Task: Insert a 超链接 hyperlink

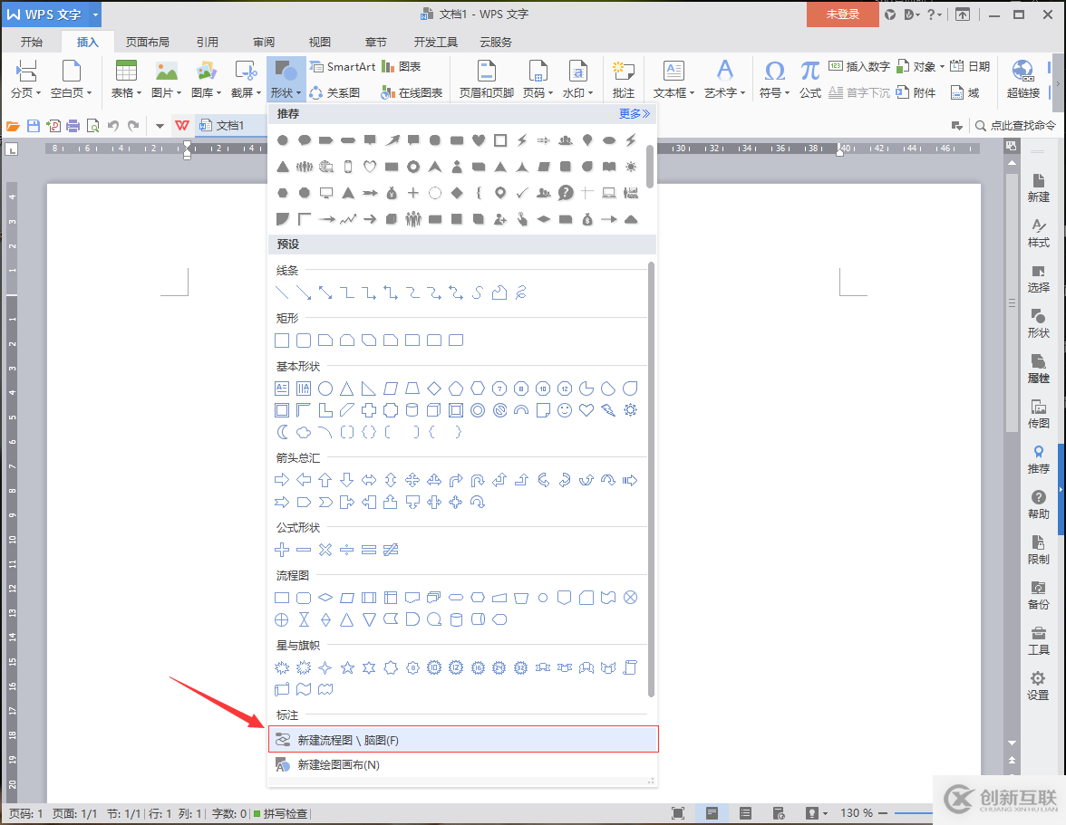Action: coord(1022,79)
